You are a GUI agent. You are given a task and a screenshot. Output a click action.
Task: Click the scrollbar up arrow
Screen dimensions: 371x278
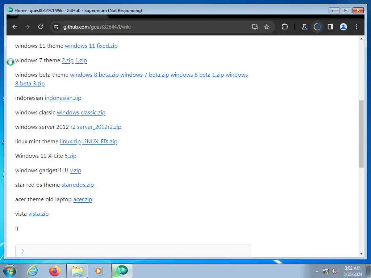tap(361, 39)
